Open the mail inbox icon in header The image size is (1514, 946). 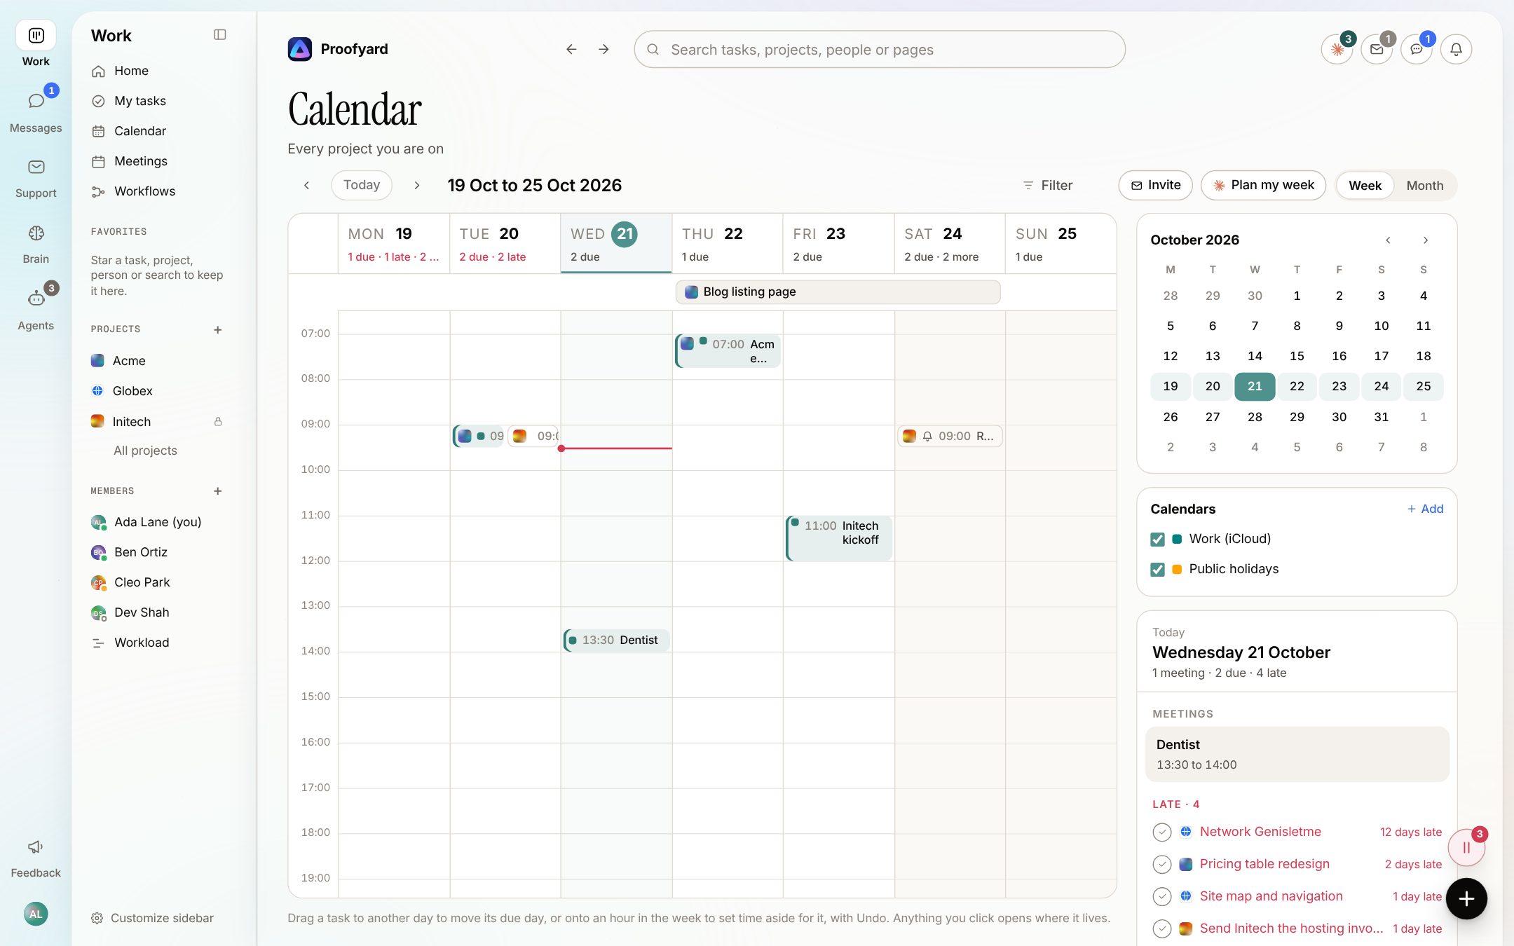(x=1377, y=49)
